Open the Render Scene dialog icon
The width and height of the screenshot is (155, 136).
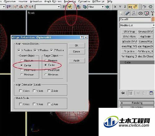pos(85,7)
